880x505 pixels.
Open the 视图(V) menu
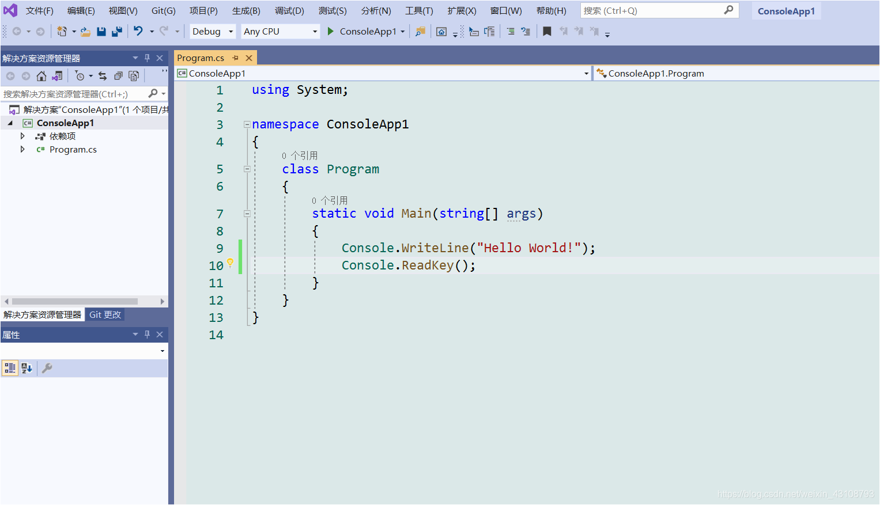123,11
